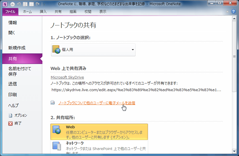This screenshot has width=239, height=156.
Task: Select the Web sharing location option
Action: [x=99, y=132]
